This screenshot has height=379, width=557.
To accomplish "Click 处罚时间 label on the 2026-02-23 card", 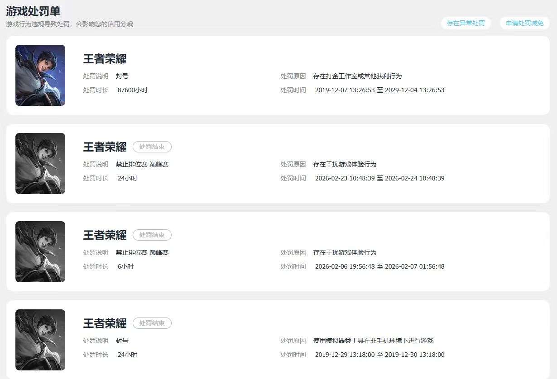I will [x=293, y=178].
